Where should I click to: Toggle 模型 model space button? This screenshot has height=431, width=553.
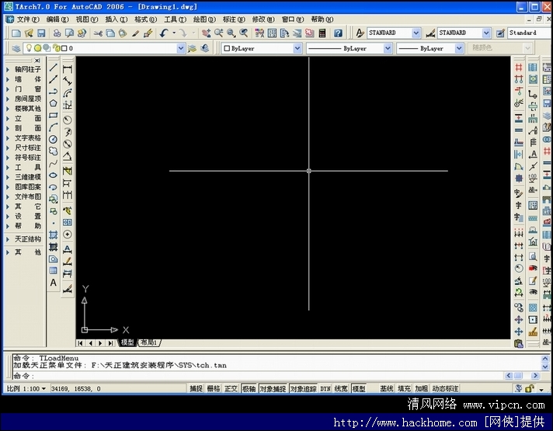point(359,388)
